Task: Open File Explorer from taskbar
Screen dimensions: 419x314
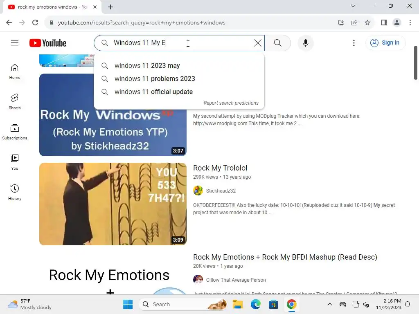Action: tap(238, 304)
